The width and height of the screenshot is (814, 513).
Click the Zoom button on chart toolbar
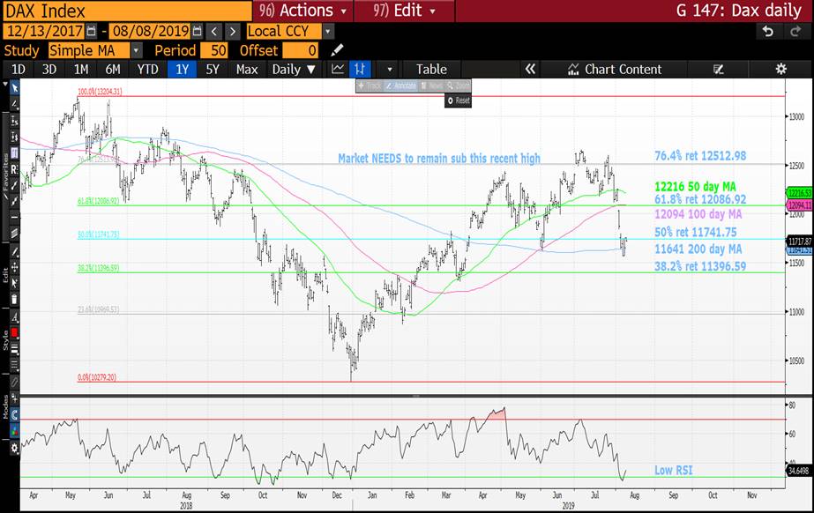[x=458, y=85]
